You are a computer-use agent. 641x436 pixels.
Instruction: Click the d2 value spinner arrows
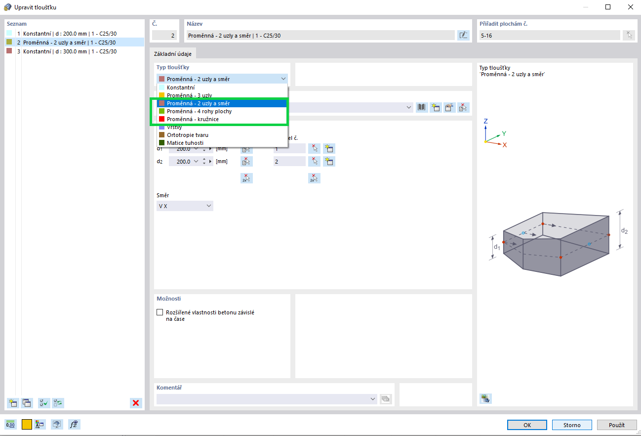204,162
